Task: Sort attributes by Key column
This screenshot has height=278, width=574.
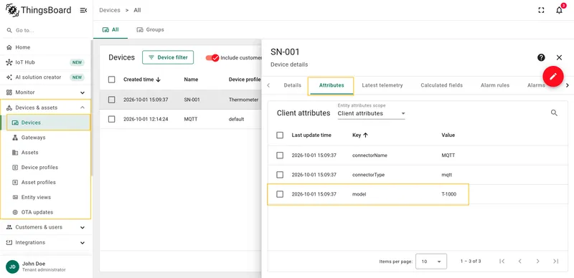Action: [360, 135]
